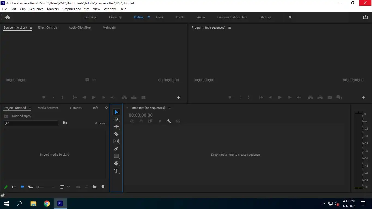
Task: Add Marker in Source monitor
Action: point(44,97)
